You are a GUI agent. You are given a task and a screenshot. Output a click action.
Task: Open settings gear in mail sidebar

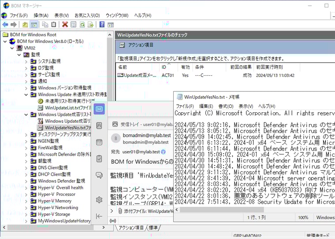[x=99, y=200]
